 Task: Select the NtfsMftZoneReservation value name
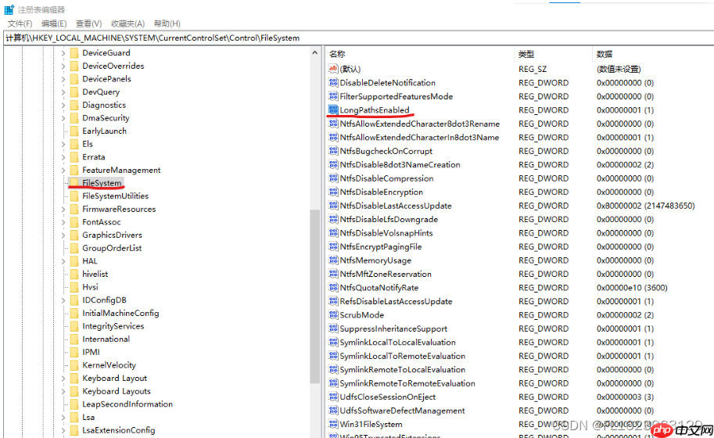click(386, 274)
